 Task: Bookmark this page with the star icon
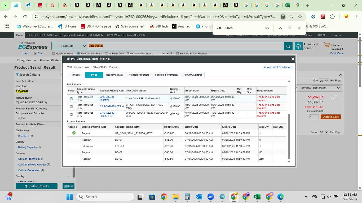point(300,17)
